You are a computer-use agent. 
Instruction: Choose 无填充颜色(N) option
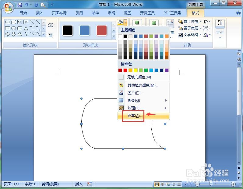coord(143,77)
